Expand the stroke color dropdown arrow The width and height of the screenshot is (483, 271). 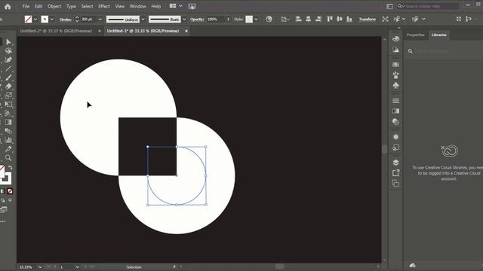tap(52, 20)
